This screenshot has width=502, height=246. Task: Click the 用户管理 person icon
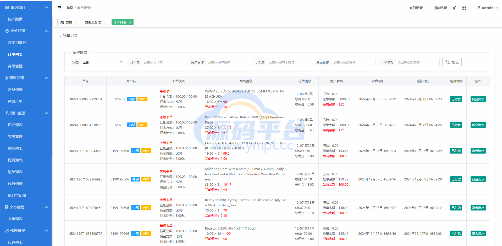point(7,113)
